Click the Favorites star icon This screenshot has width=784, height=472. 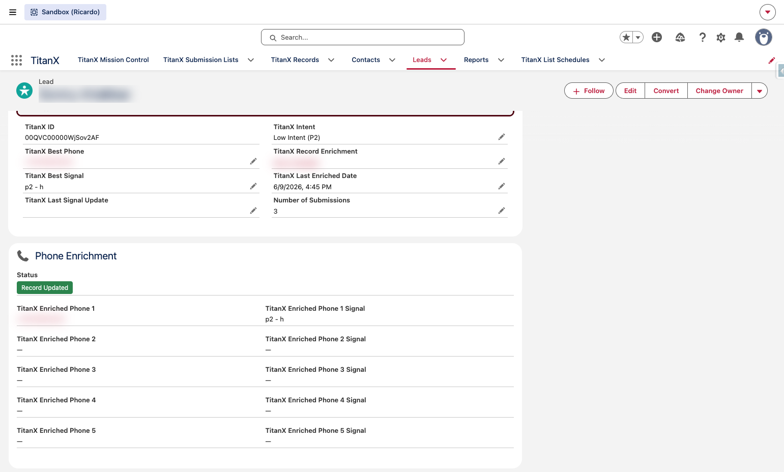coord(626,37)
